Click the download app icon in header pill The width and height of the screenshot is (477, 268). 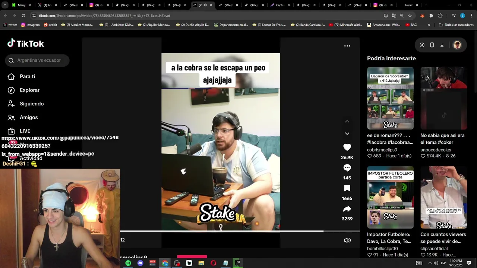coord(442,45)
